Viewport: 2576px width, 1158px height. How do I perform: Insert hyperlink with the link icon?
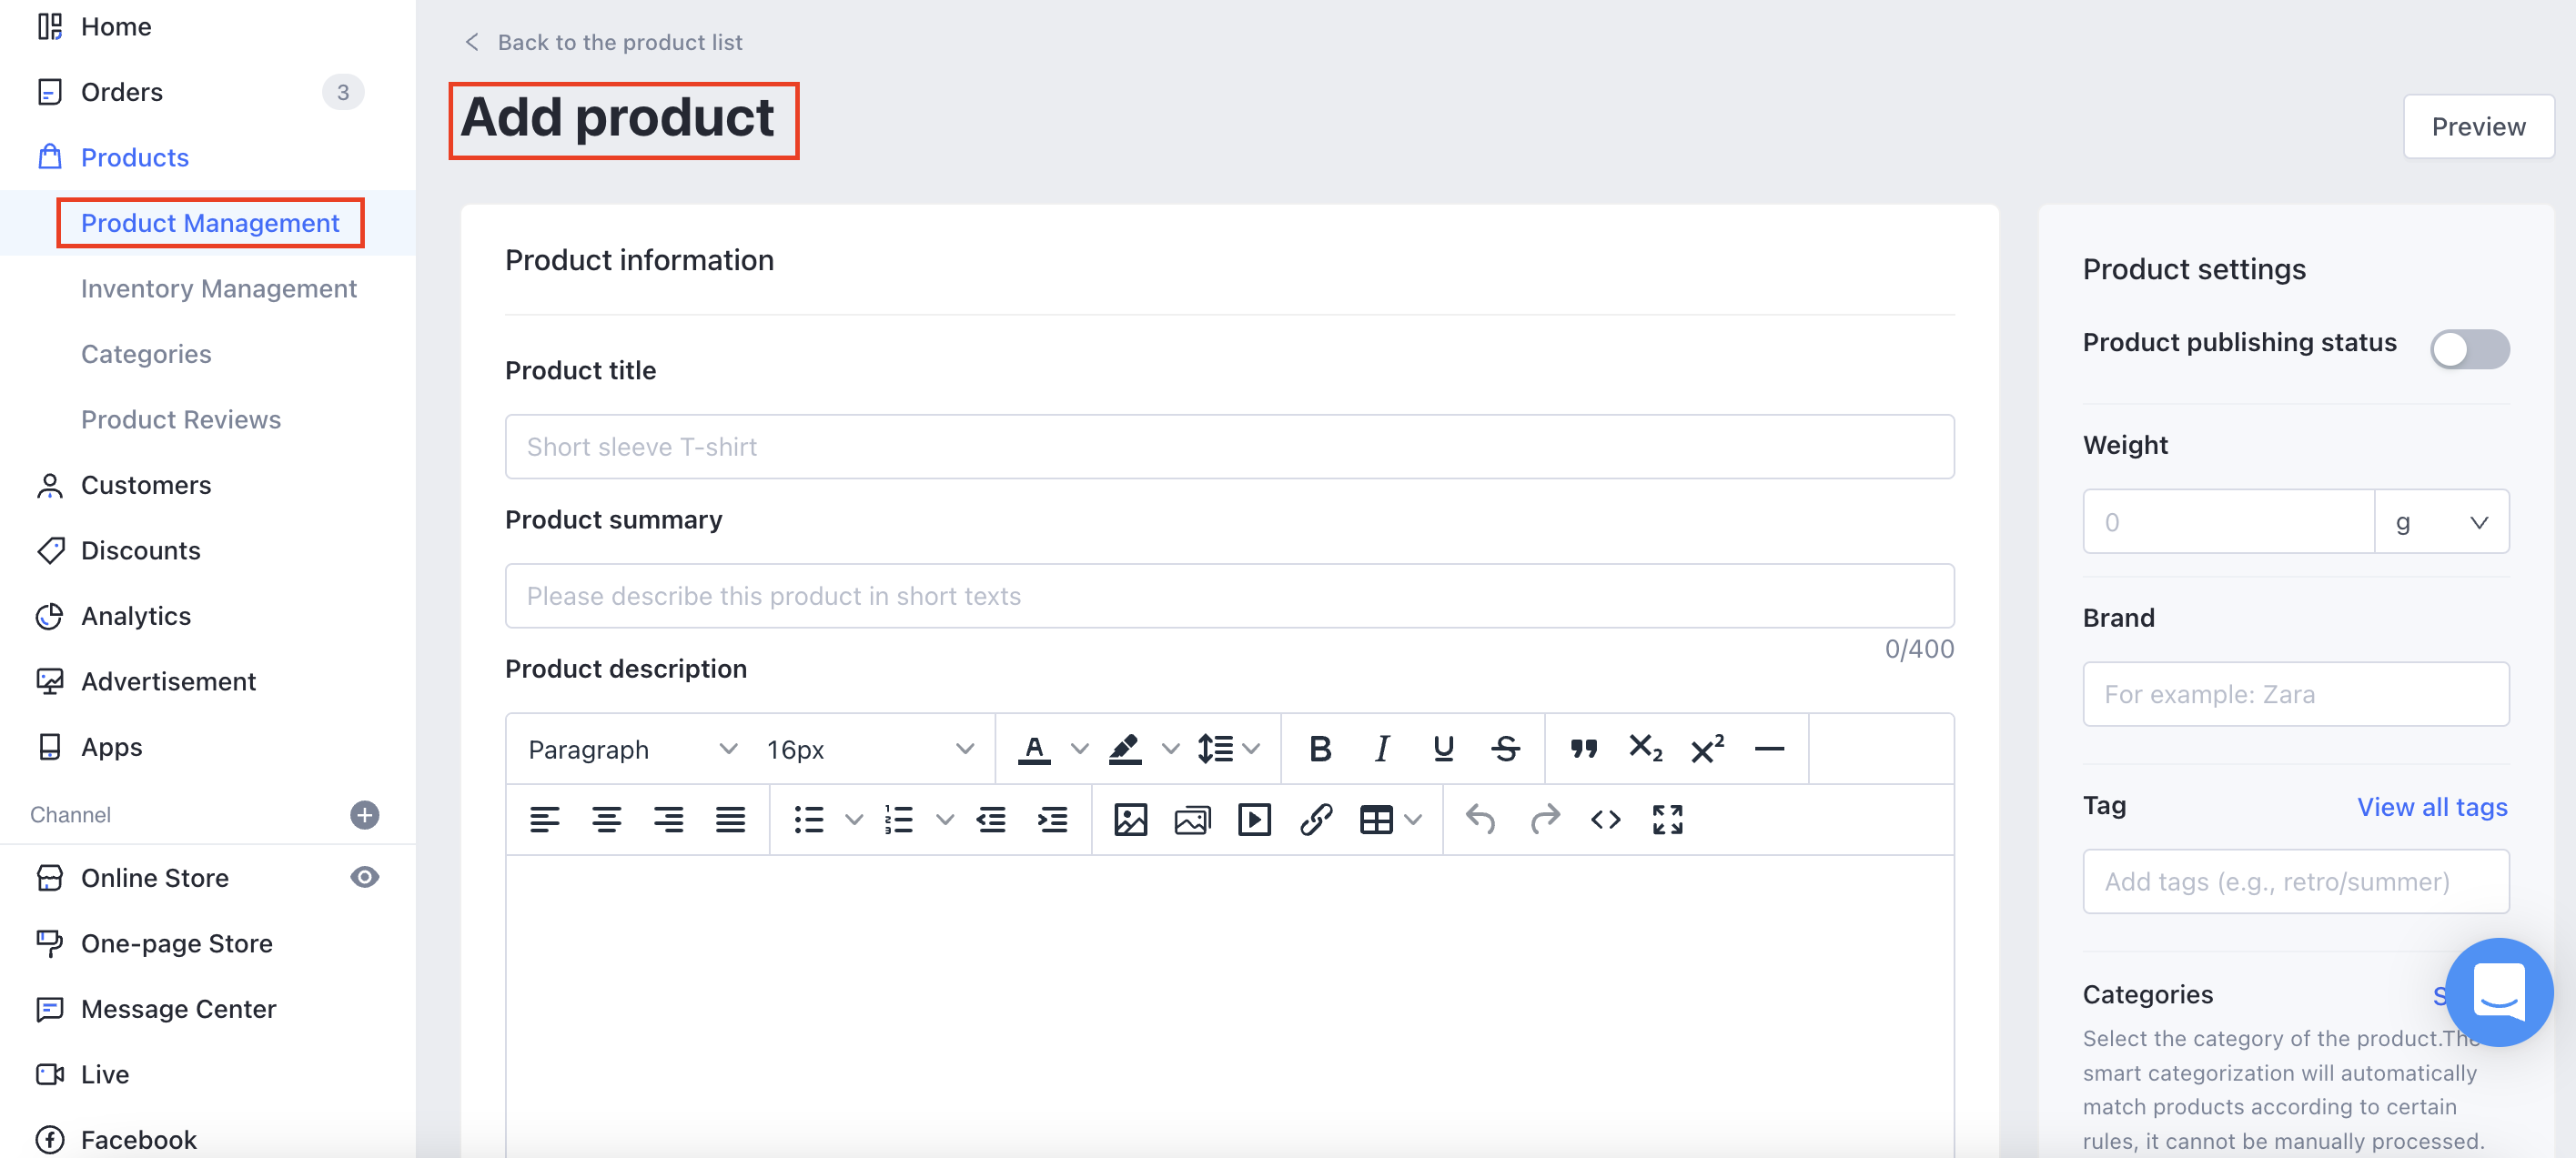coord(1316,820)
